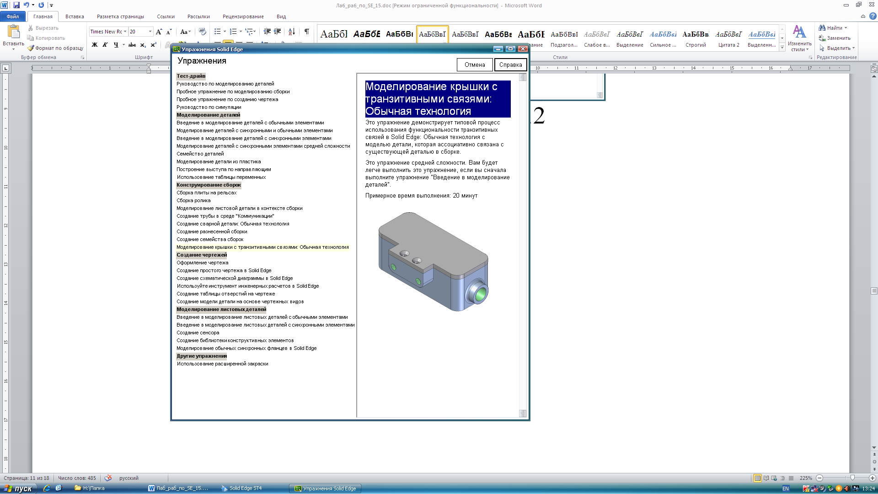Sort text with the A-Я sort icon
878x494 pixels.
coord(291,32)
